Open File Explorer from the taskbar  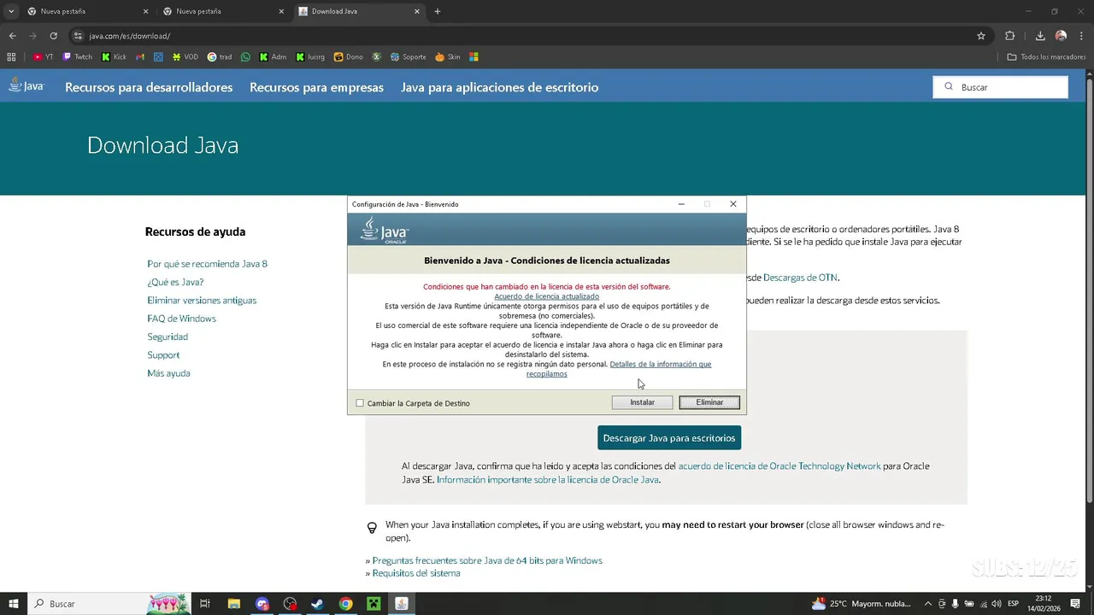point(233,604)
